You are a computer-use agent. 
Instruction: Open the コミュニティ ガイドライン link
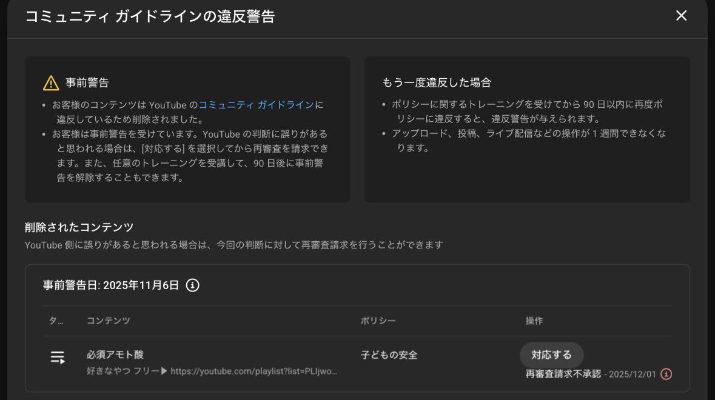click(x=256, y=105)
